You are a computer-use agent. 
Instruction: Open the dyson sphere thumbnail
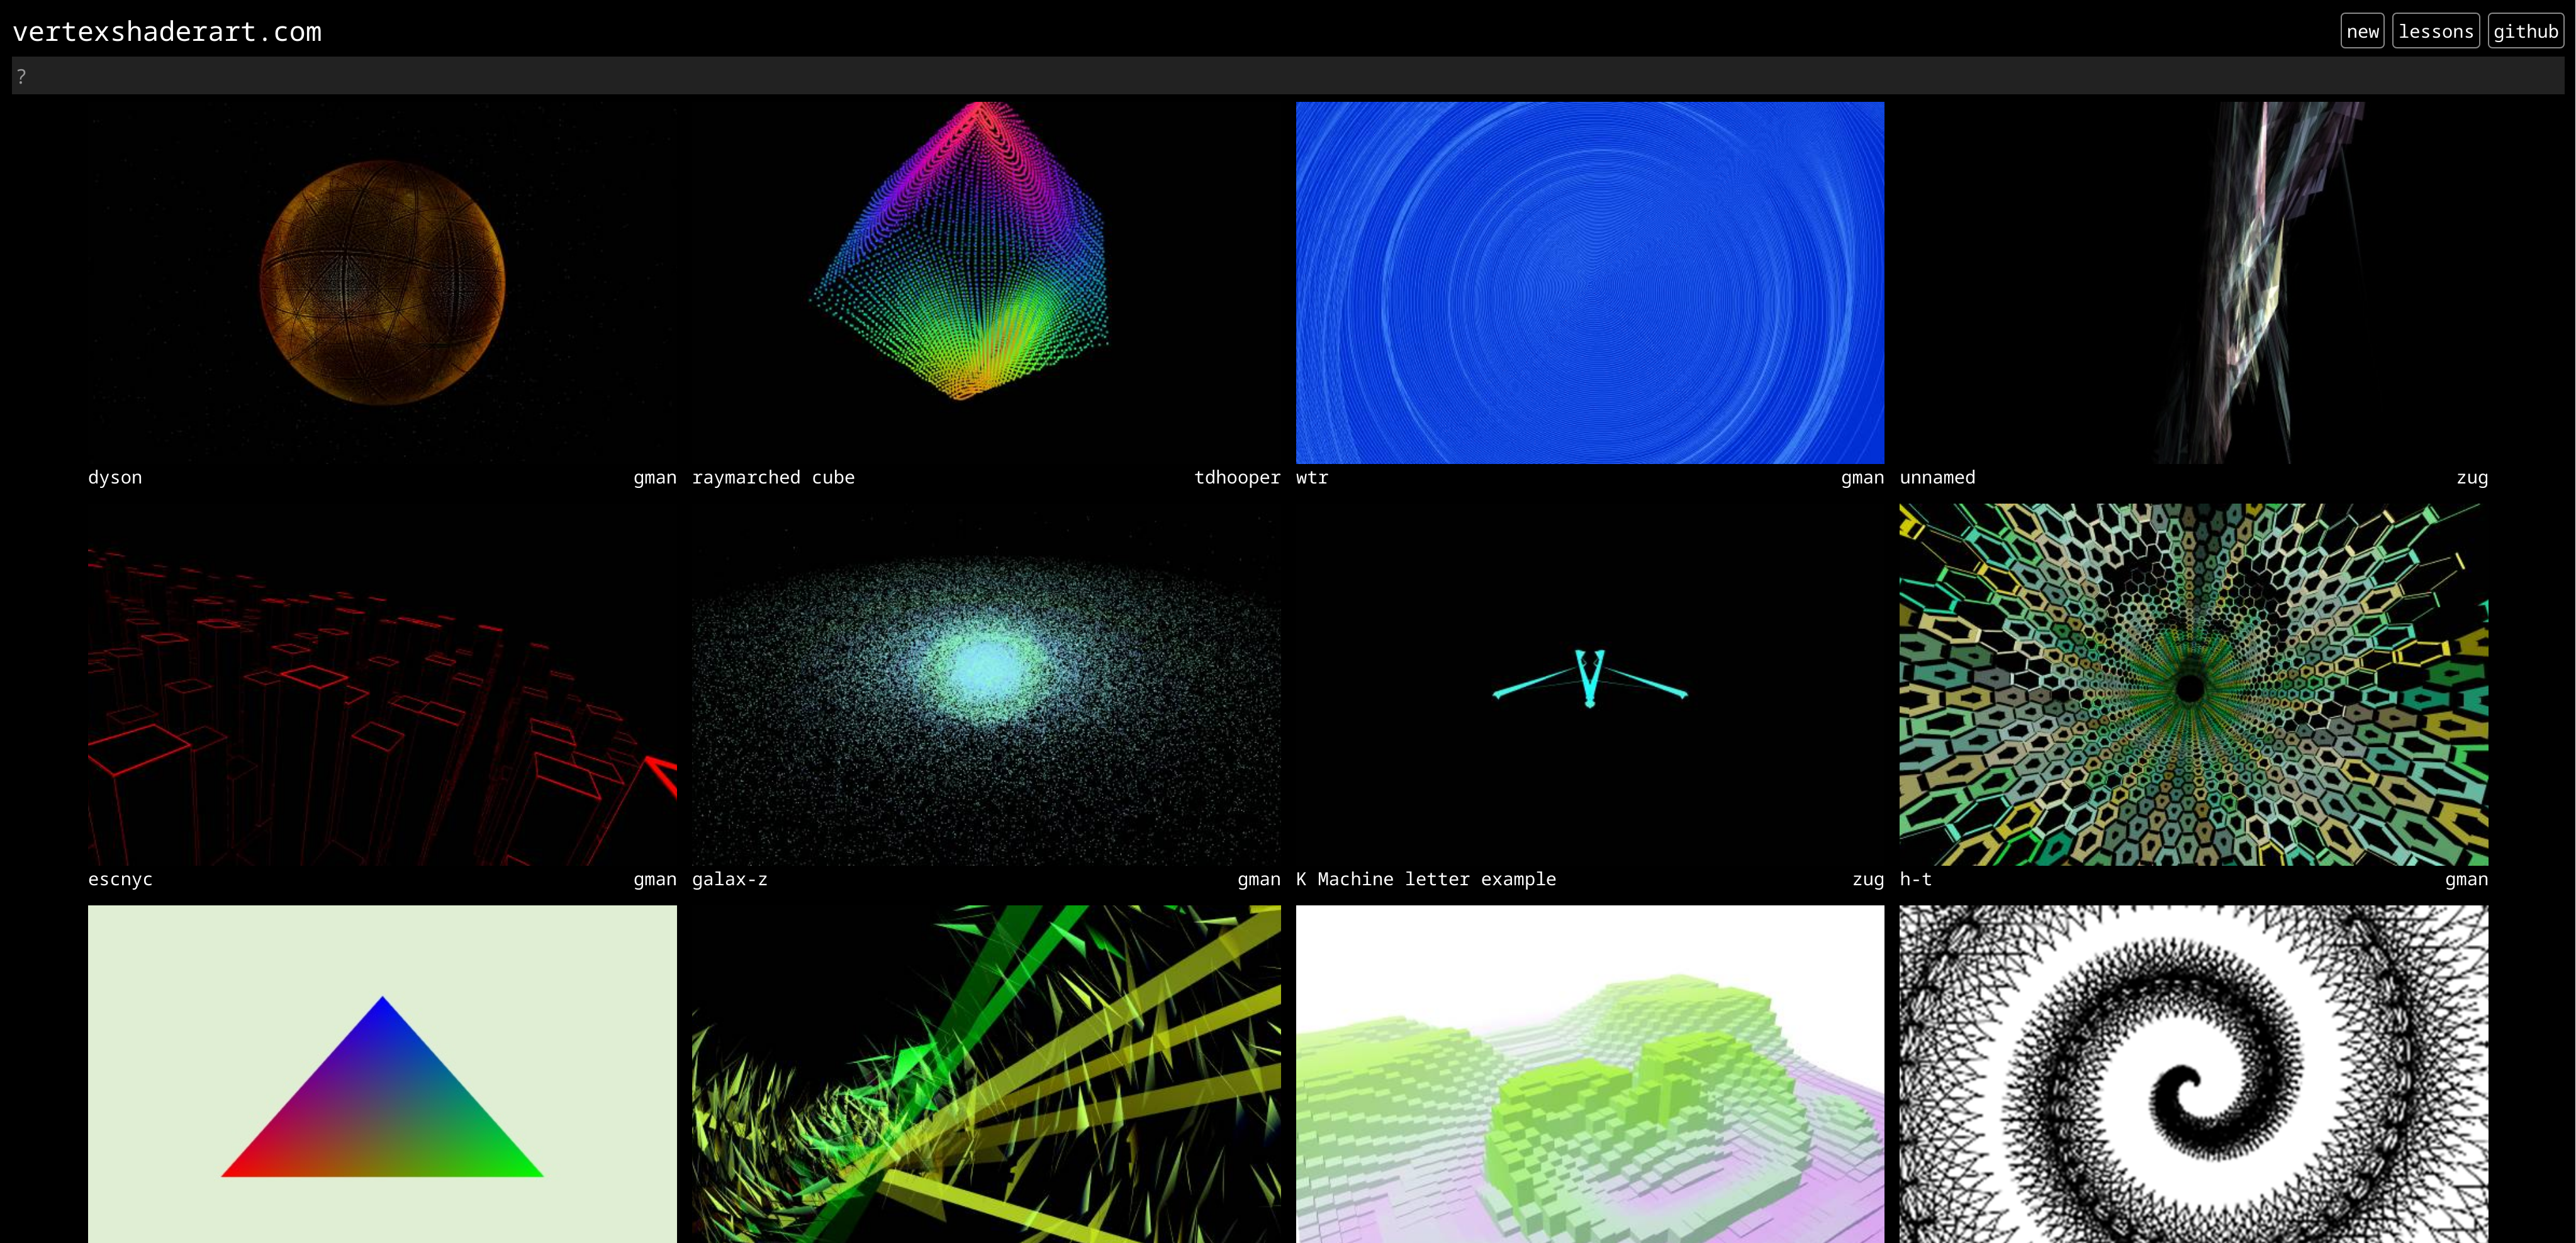point(382,282)
